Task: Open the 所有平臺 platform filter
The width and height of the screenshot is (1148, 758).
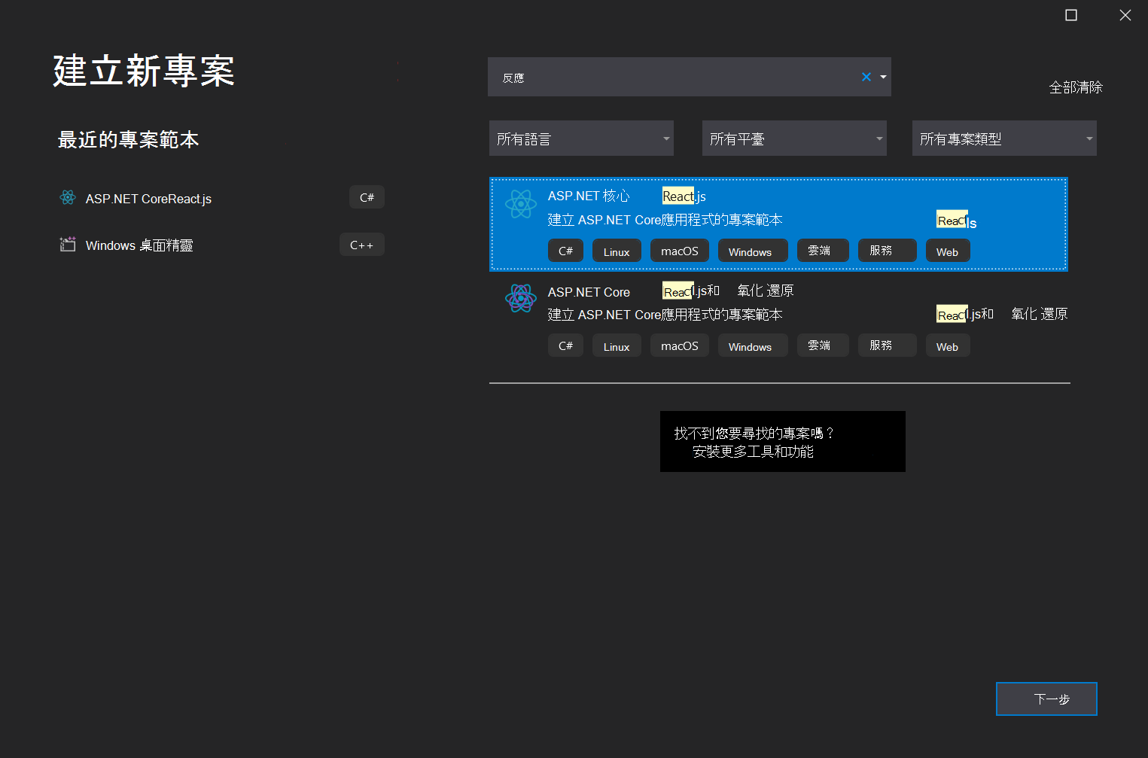Action: [794, 139]
